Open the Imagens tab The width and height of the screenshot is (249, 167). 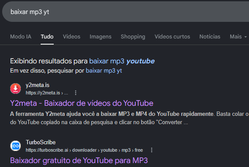point(100,37)
